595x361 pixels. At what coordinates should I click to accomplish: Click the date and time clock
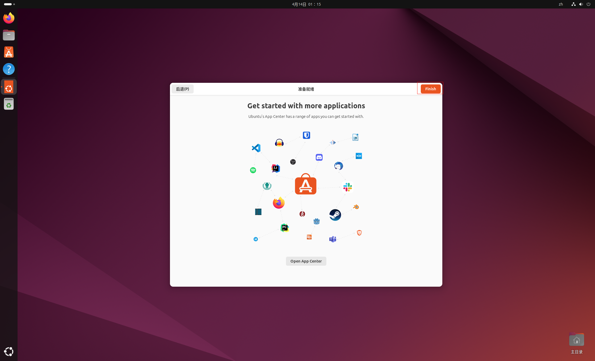(306, 4)
